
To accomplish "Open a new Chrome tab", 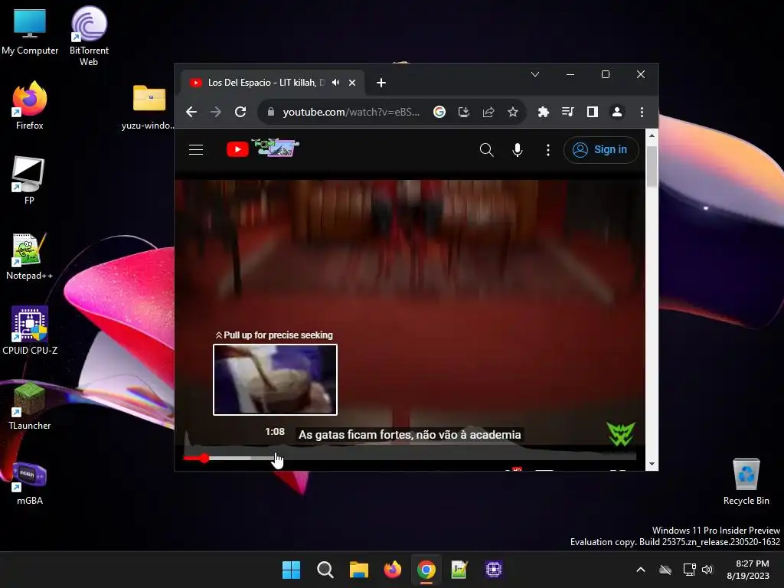I will click(381, 83).
